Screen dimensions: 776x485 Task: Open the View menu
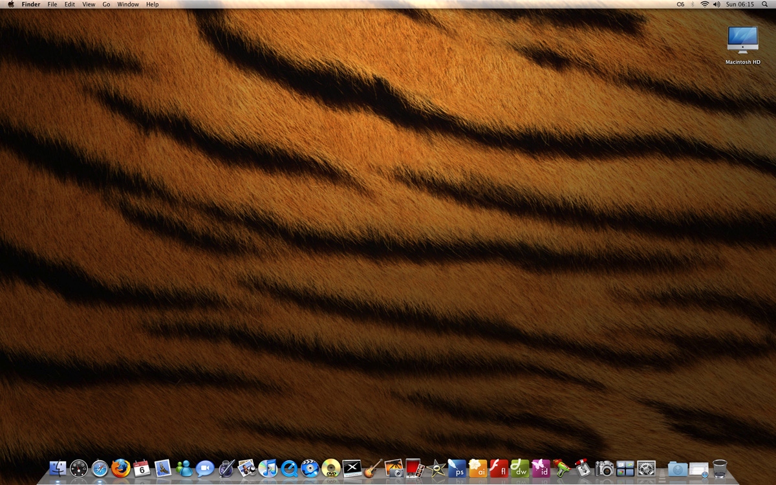[x=89, y=5]
